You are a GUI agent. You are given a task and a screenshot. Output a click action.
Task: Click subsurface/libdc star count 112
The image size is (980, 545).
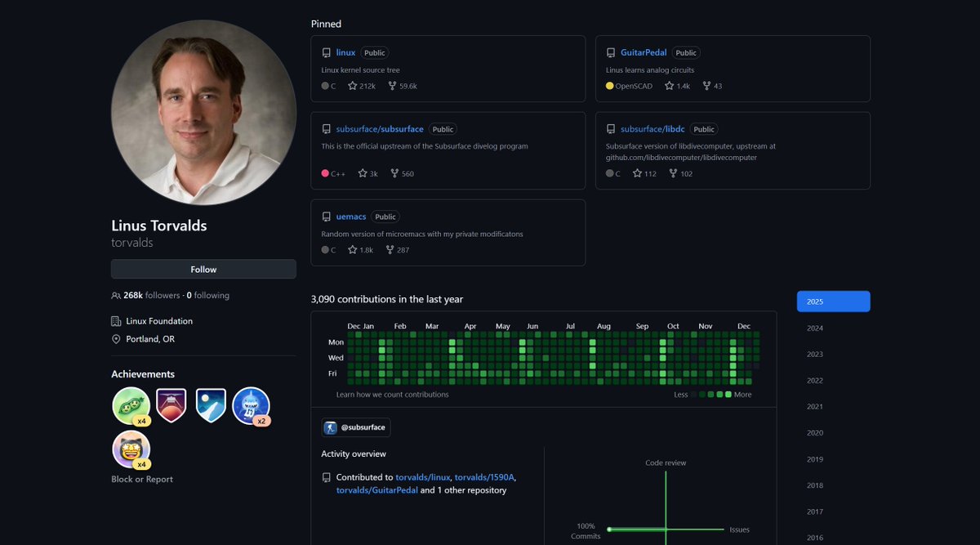pos(644,173)
